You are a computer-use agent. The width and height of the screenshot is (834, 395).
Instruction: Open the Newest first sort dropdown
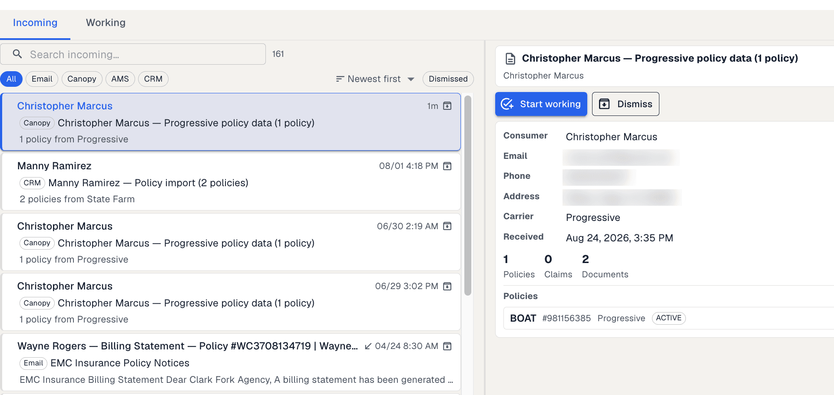pos(375,79)
